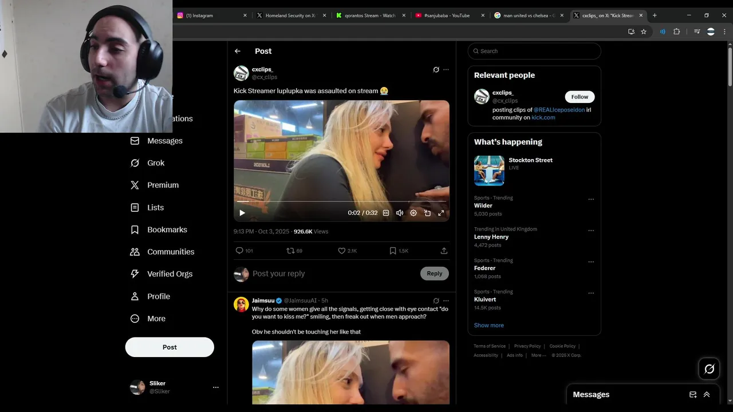Click the video progress bar
This screenshot has height=412, width=733.
[x=341, y=201]
